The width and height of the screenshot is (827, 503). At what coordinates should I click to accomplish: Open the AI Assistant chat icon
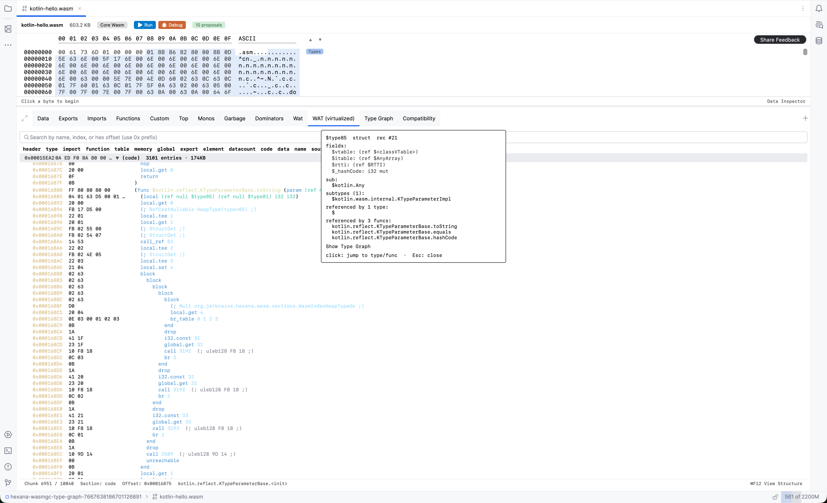point(819,25)
